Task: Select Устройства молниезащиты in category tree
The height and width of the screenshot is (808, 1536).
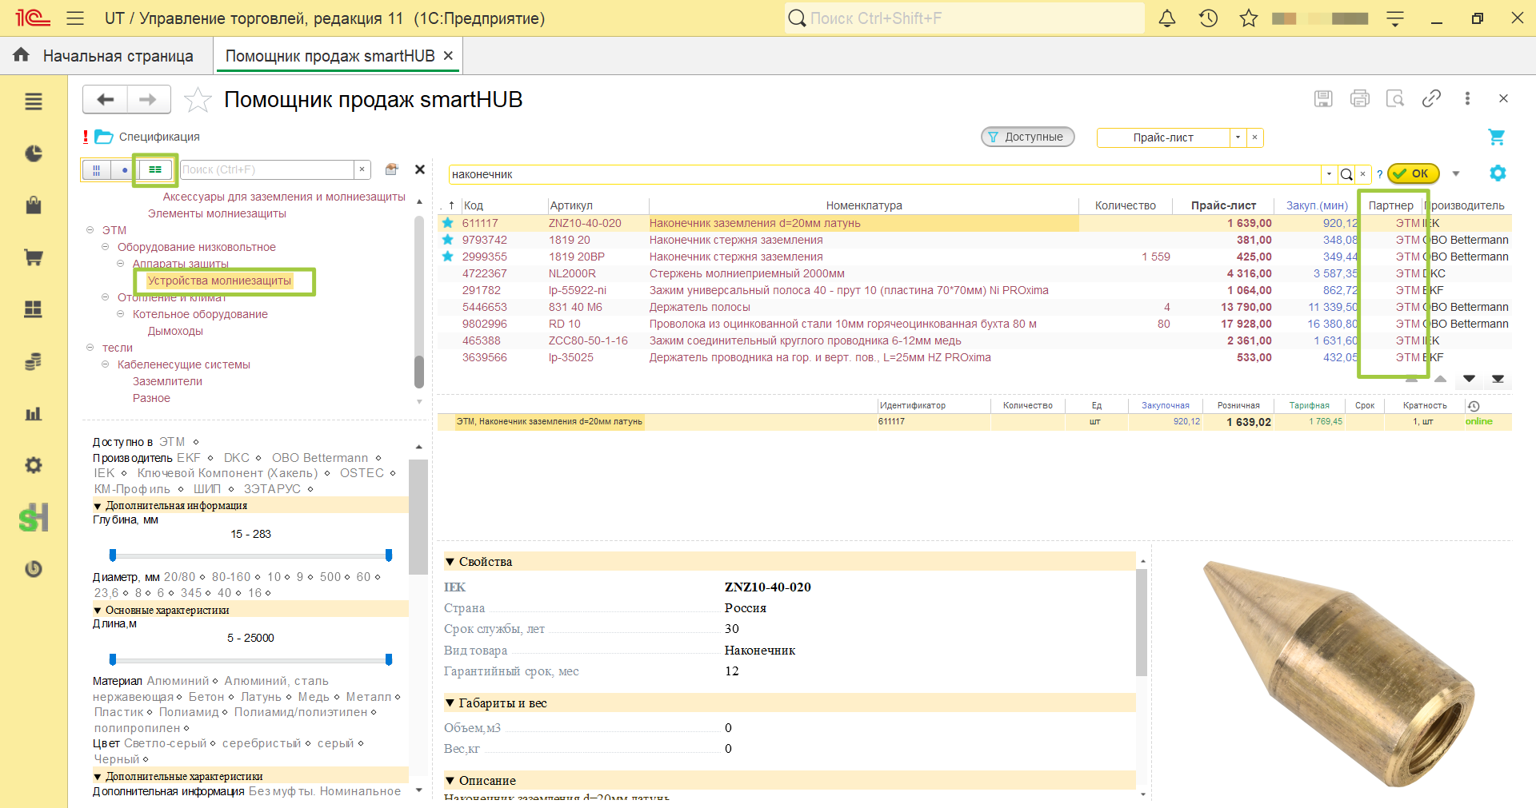Action: tap(219, 281)
